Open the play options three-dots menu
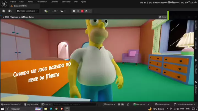 click(90, 11)
